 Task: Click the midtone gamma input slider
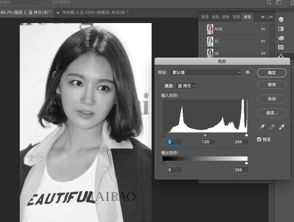(205, 135)
